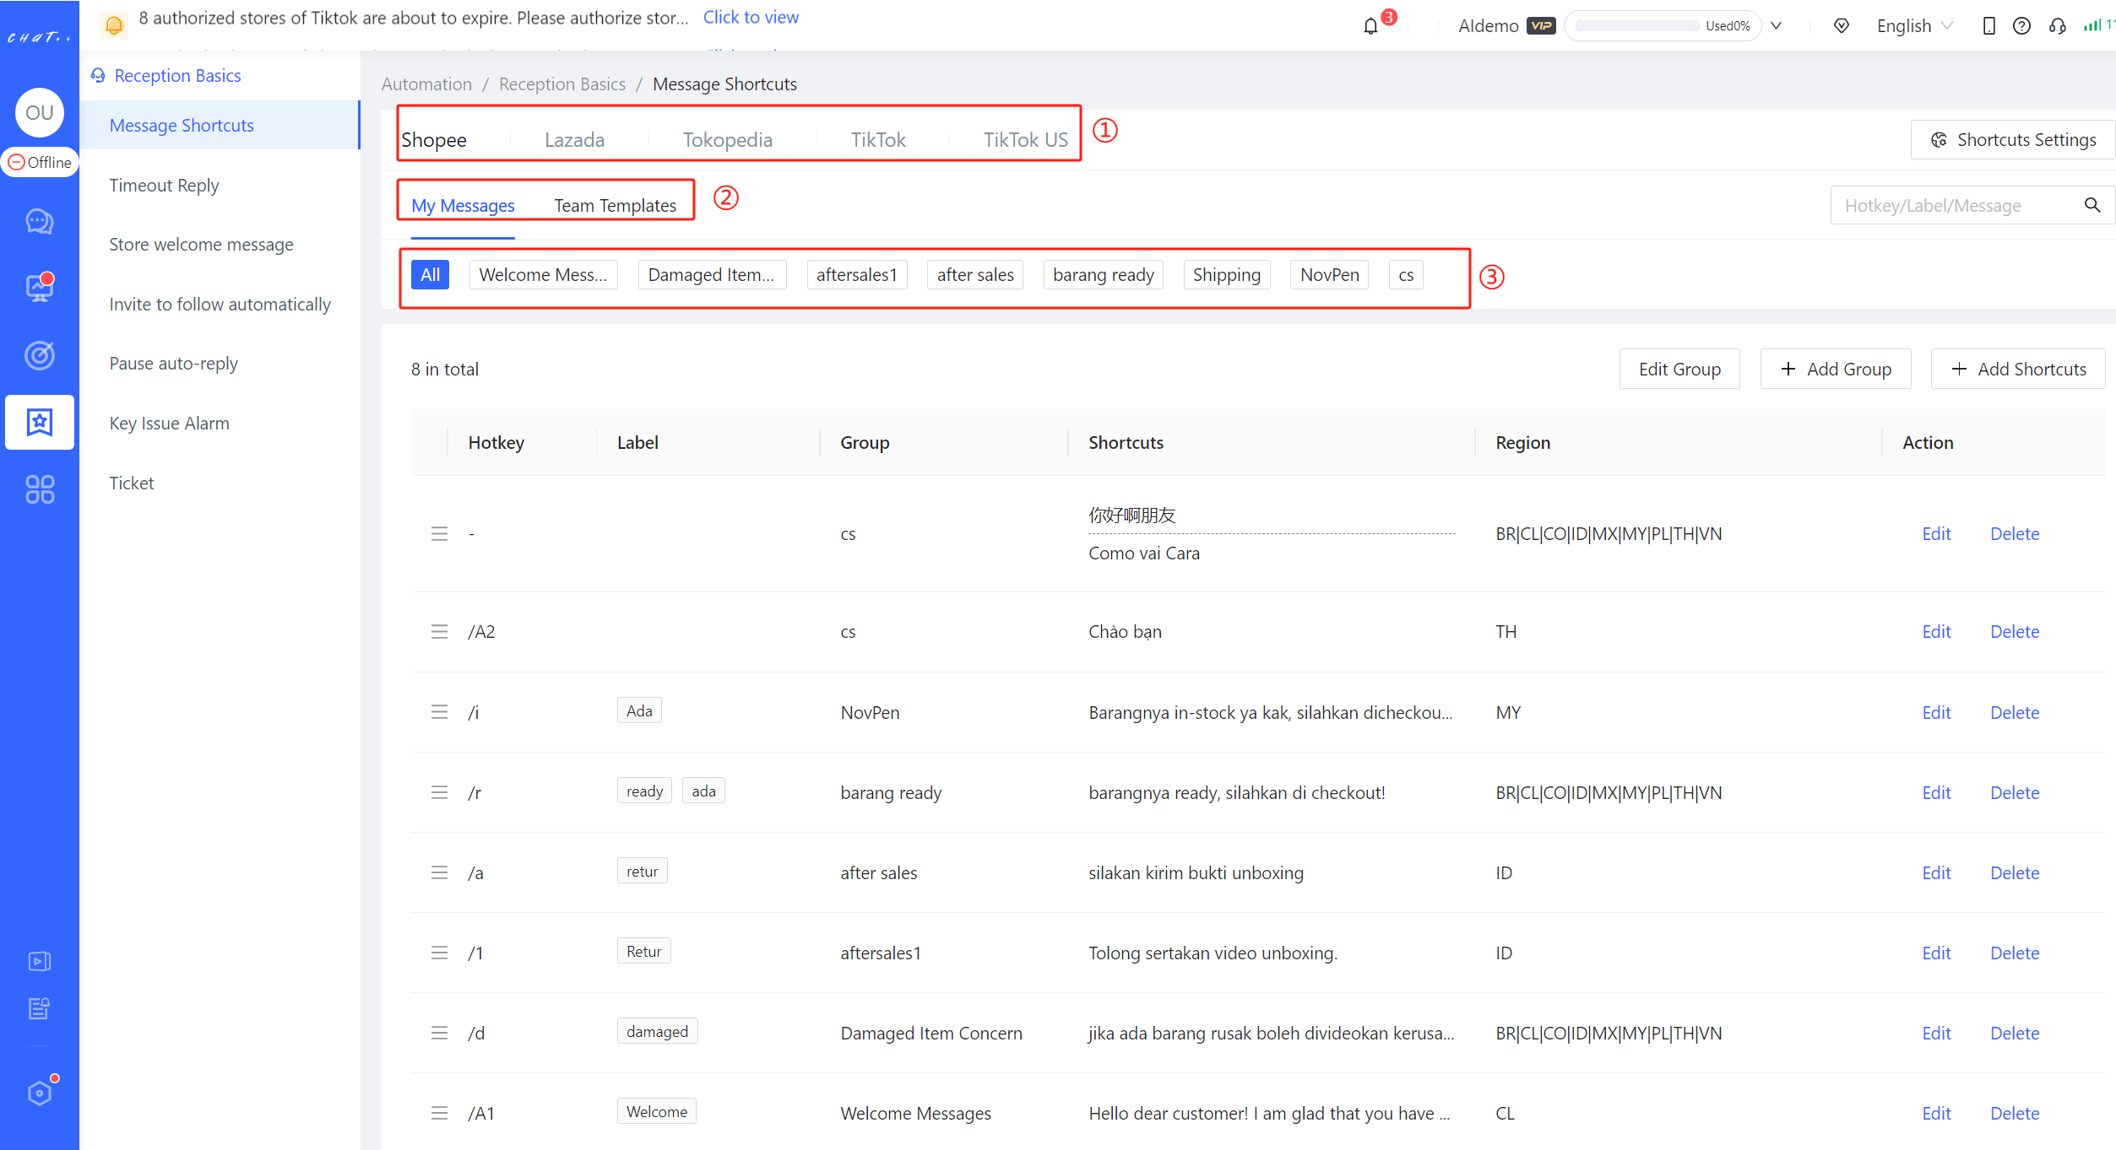Open the help question mark icon
Viewport: 2116px width, 1150px height.
click(2021, 25)
